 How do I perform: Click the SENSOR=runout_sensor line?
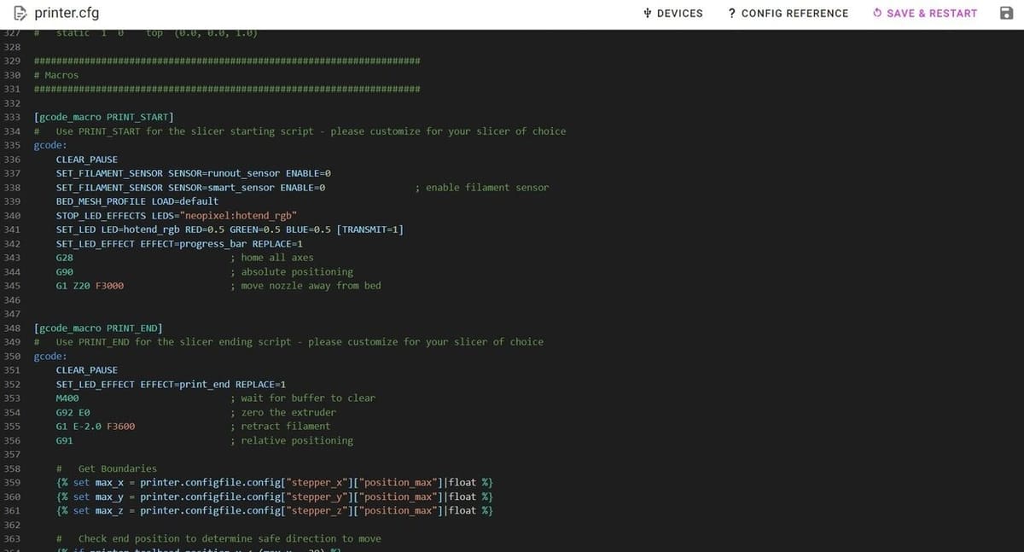pos(194,173)
